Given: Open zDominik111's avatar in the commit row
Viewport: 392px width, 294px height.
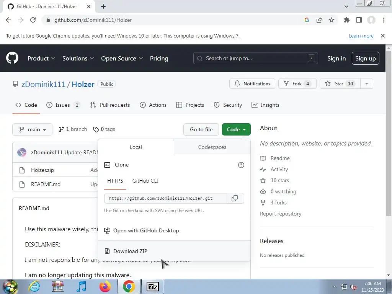Looking at the screenshot, I should tap(22, 152).
